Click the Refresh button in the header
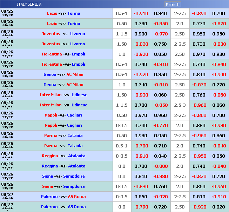 pos(173,5)
